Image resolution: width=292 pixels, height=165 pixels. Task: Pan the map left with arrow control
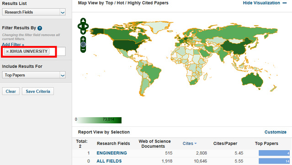click(80, 26)
